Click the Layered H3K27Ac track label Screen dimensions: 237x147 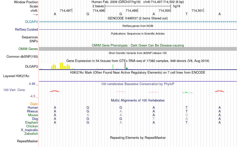click(16, 76)
